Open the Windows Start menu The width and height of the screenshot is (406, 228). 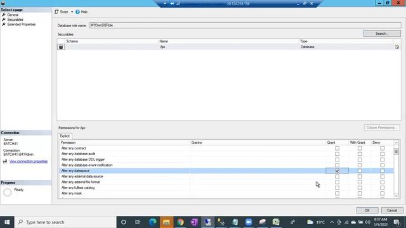[7, 222]
